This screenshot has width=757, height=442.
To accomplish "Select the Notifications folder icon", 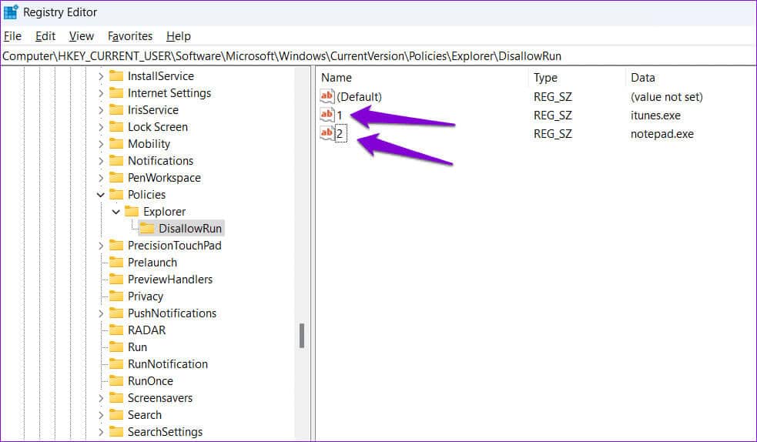I will coord(116,160).
